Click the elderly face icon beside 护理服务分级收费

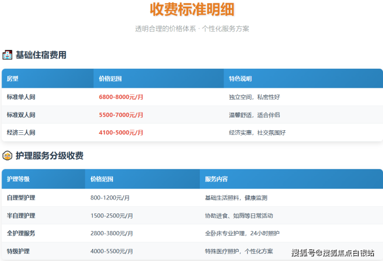(x=7, y=156)
